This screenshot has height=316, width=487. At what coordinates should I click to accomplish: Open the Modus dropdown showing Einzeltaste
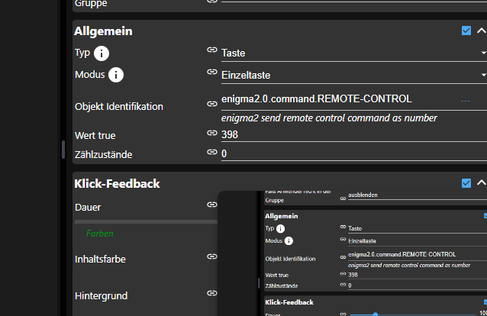coord(351,75)
